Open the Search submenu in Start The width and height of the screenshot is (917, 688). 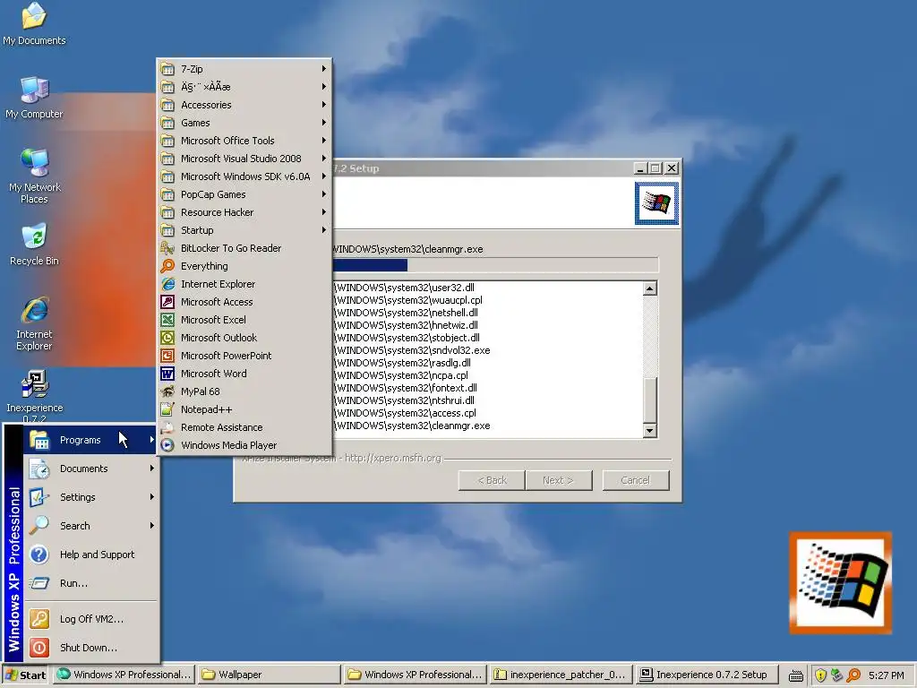[x=91, y=526]
